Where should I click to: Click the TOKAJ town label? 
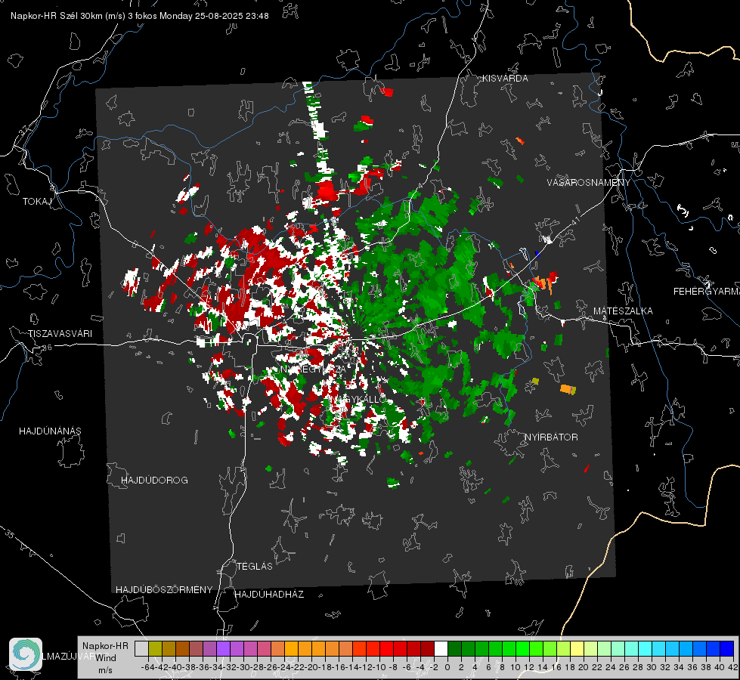click(37, 202)
